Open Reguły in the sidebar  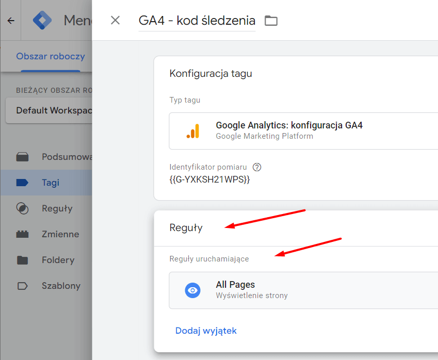(x=46, y=208)
